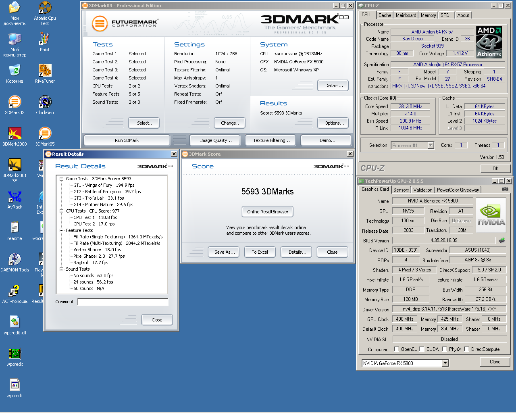
Task: Open the Atomic Cpu Test desktop icon
Action: pos(45,13)
